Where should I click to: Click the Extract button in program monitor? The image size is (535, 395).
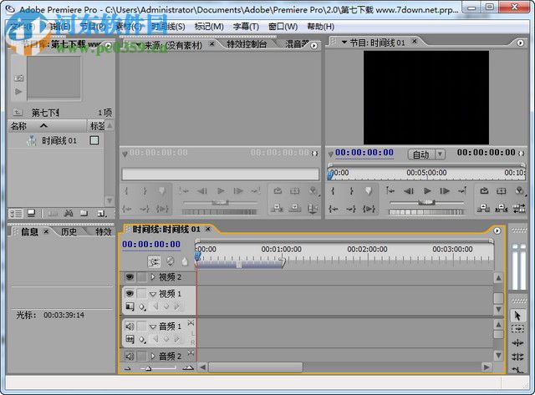502,208
